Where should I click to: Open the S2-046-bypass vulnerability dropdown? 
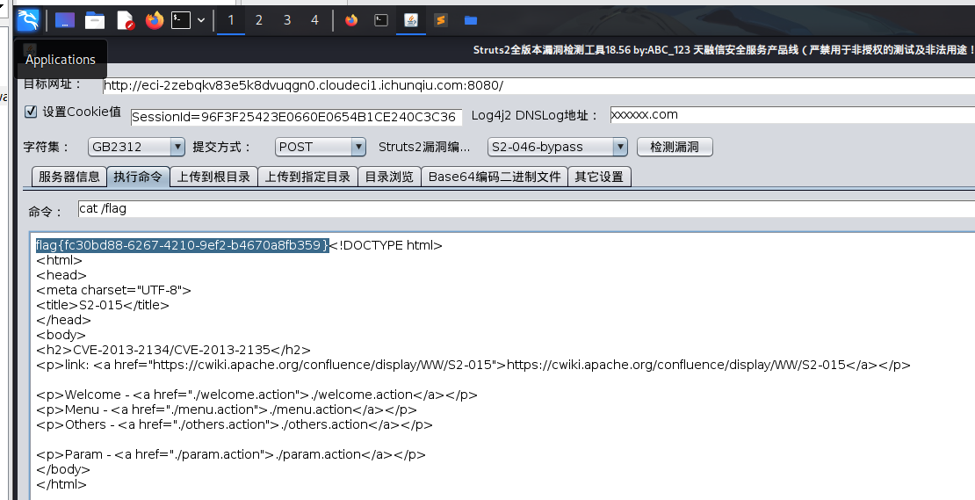[x=558, y=147]
